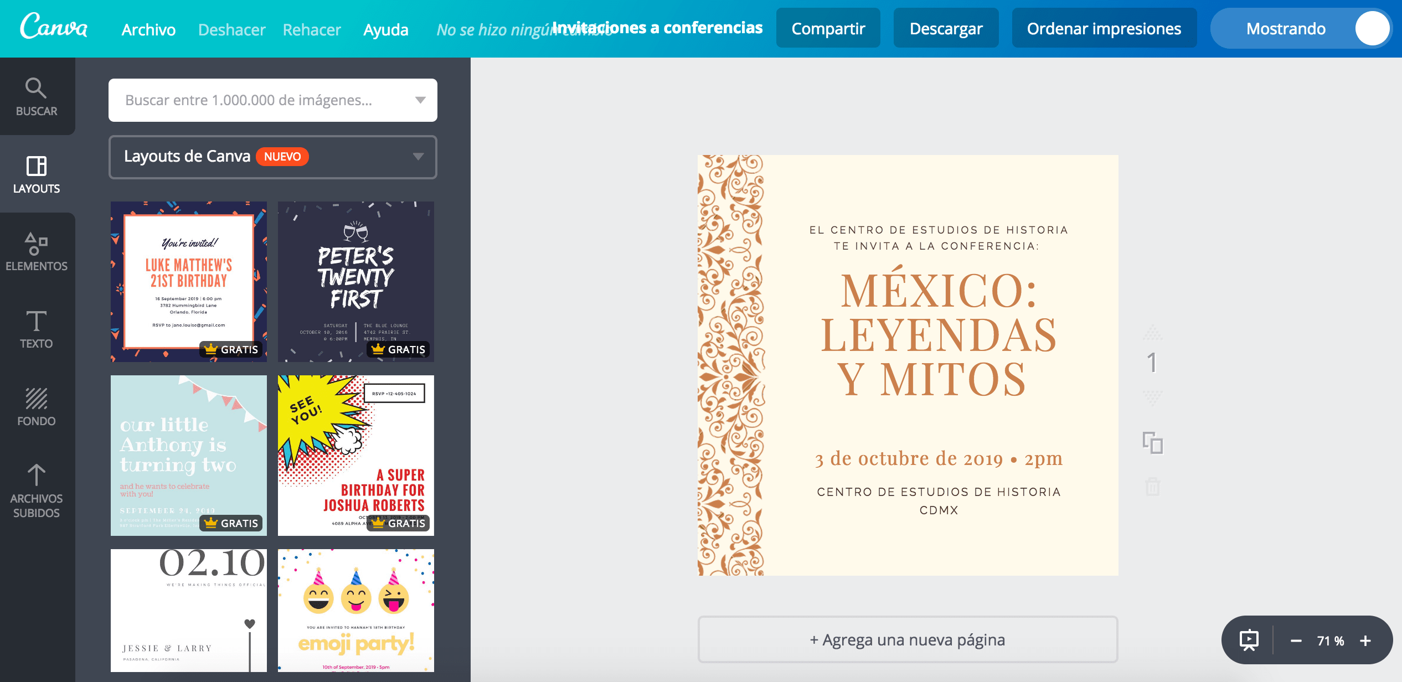Open the Fondo background panel
This screenshot has height=682, width=1402.
coord(37,406)
